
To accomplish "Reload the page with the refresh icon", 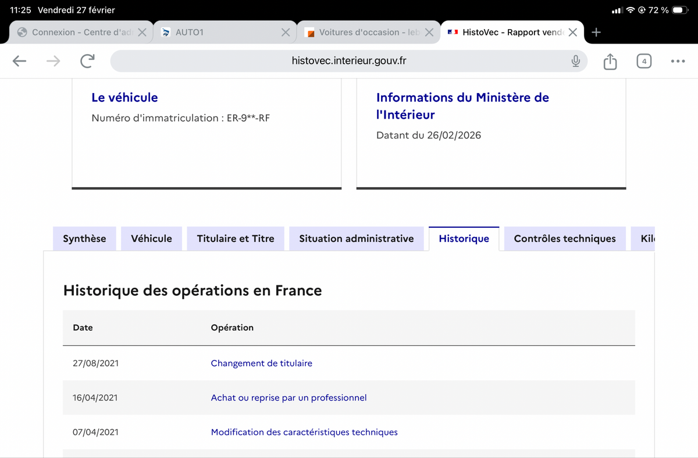I will pyautogui.click(x=87, y=61).
